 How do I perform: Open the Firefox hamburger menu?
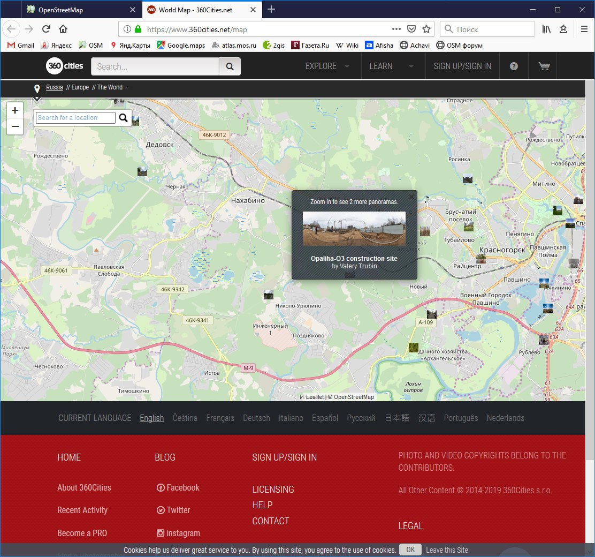584,29
